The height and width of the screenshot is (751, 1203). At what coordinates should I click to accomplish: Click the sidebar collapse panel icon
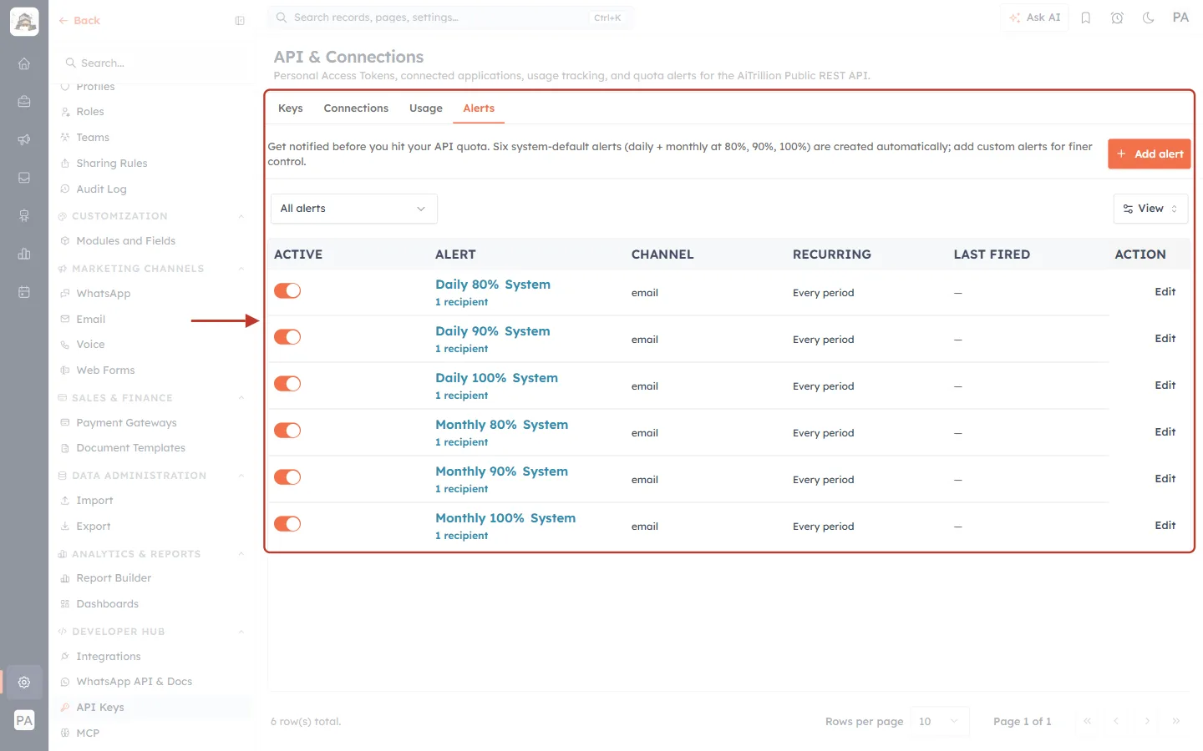pyautogui.click(x=240, y=21)
